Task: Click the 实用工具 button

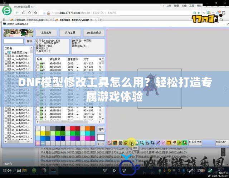Action: (x=70, y=33)
